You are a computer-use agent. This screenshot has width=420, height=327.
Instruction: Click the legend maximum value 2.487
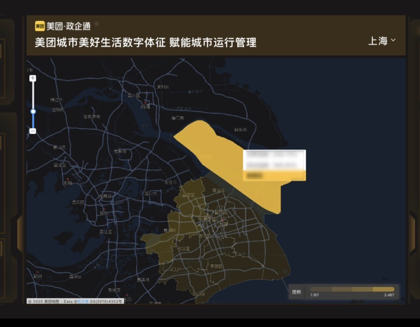pos(389,295)
